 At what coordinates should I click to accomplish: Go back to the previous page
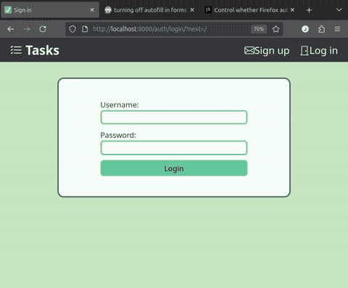pos(11,29)
